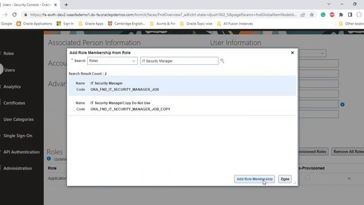364x205 pixels.
Task: Reload the page with browser refresh
Action: point(14,15)
